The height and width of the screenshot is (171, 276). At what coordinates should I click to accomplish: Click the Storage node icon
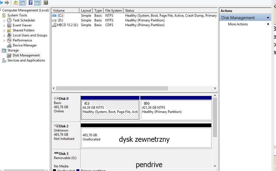click(4, 50)
